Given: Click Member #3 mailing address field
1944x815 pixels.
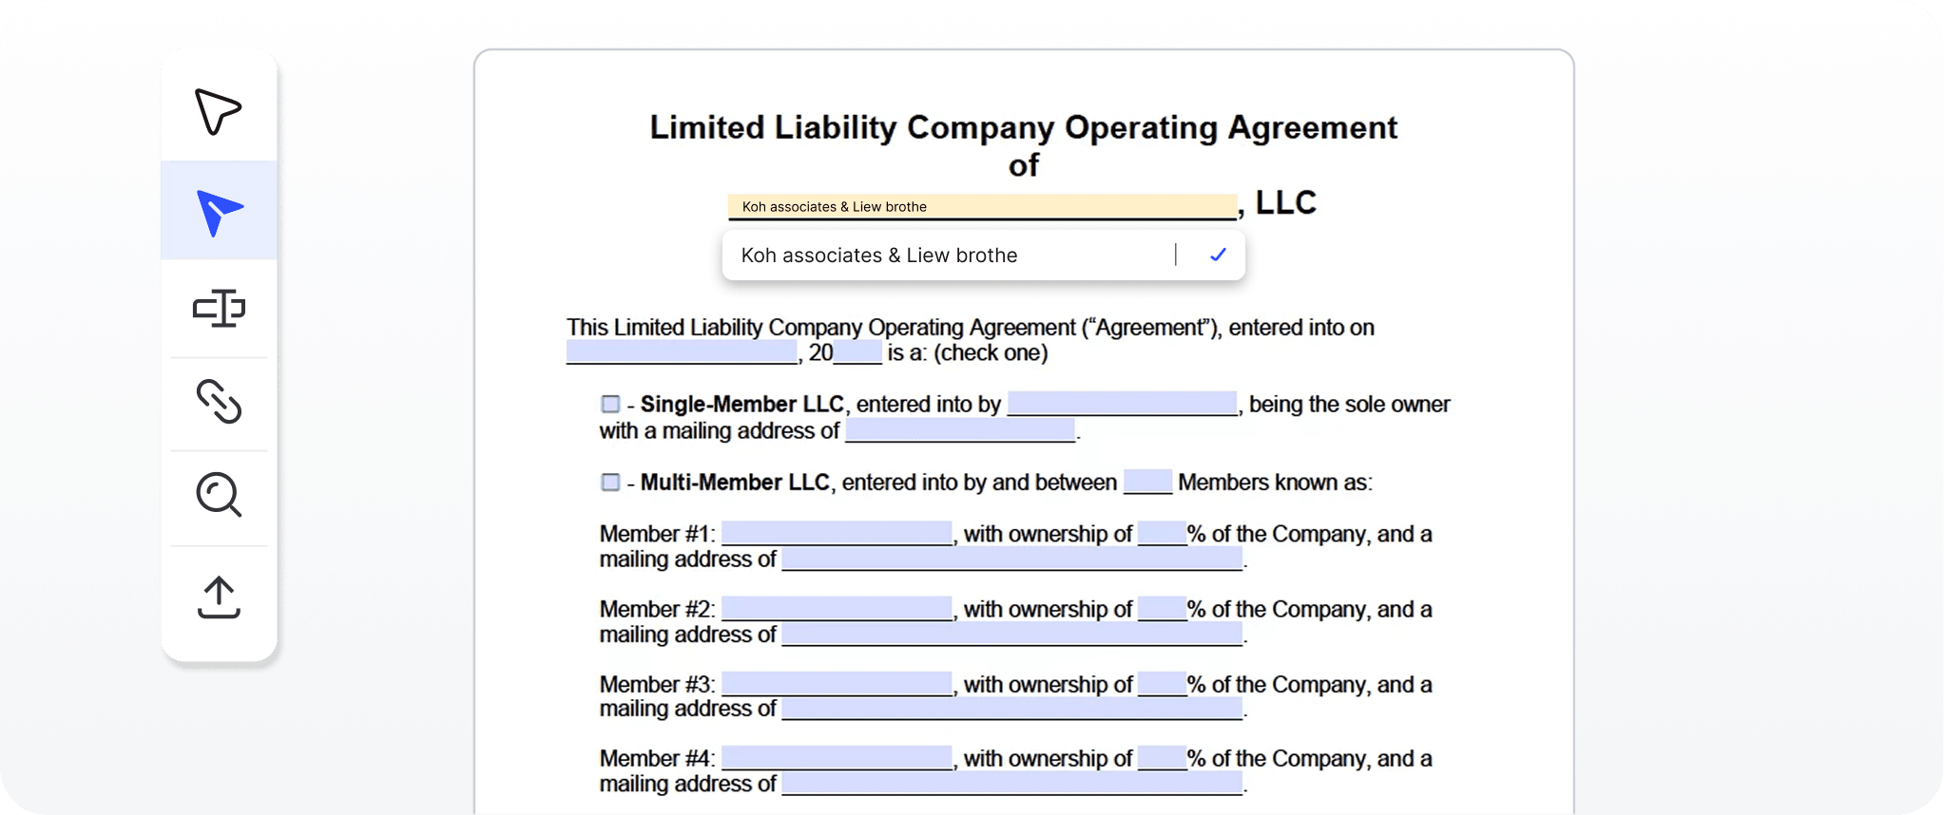Looking at the screenshot, I should pyautogui.click(x=1011, y=709).
